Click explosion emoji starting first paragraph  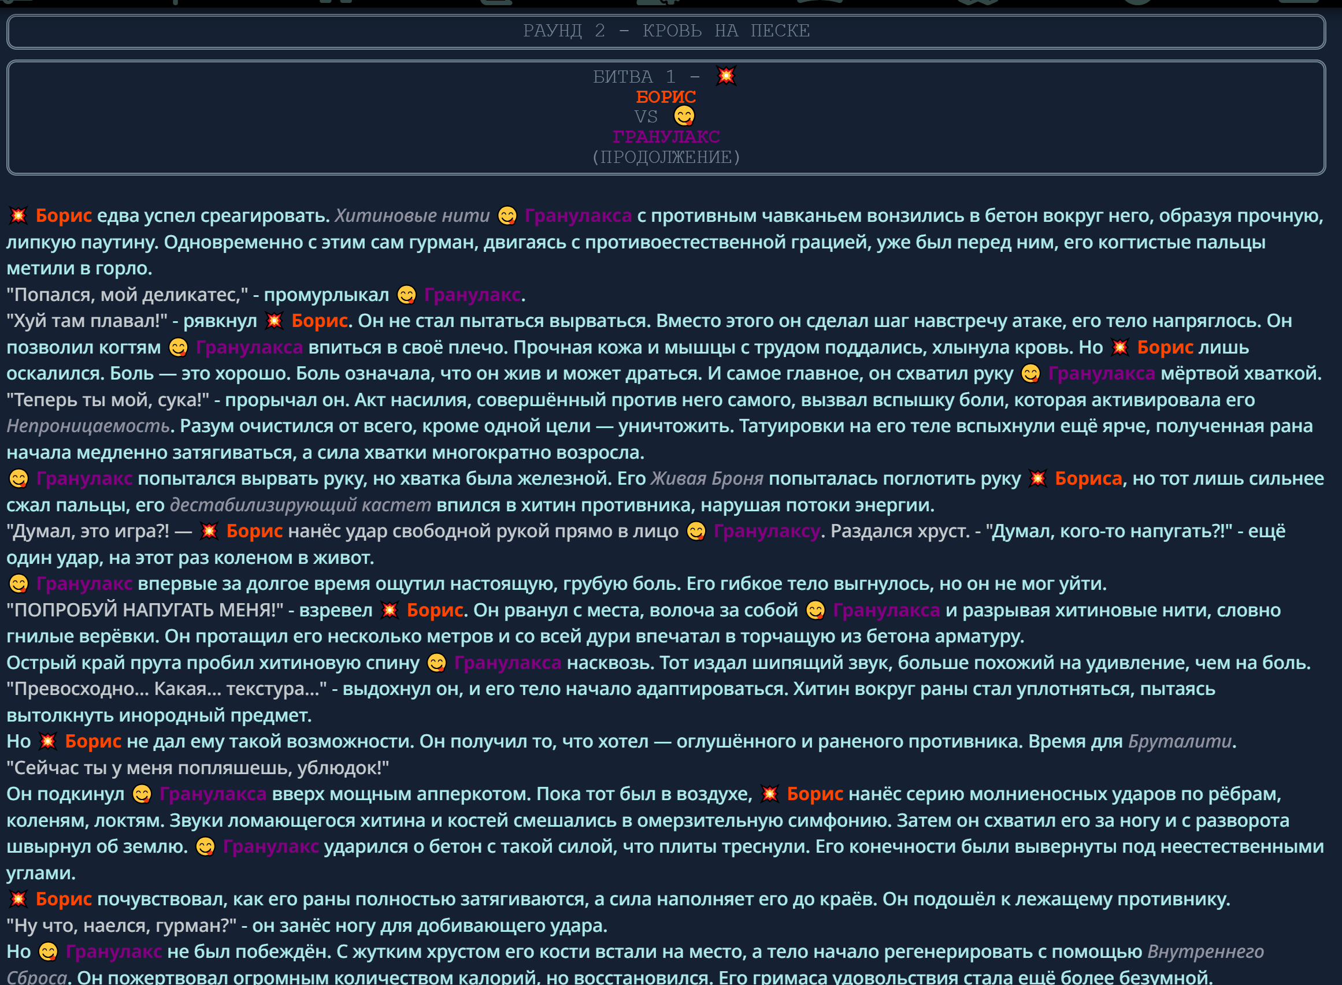[18, 215]
